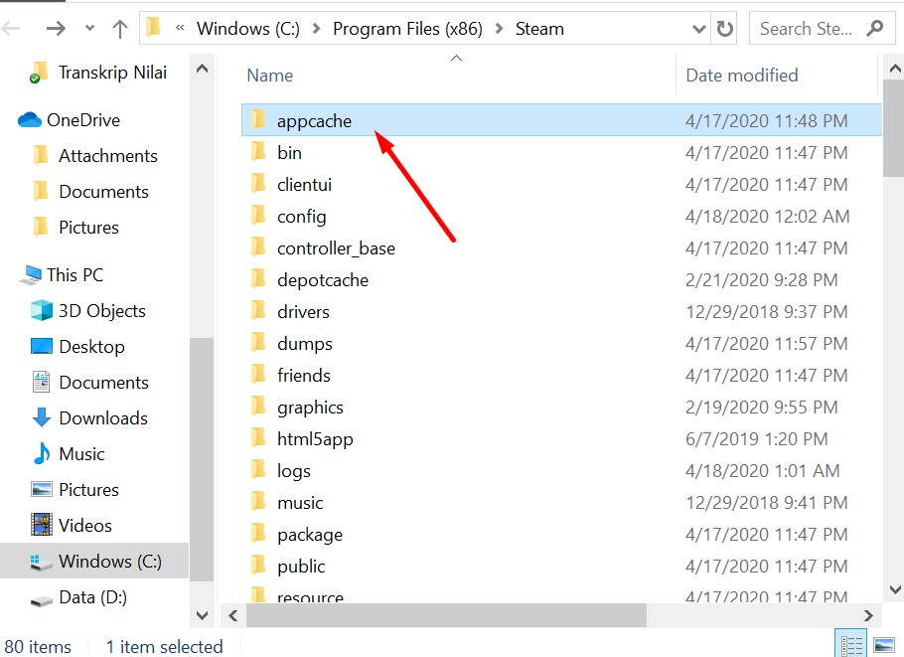Click the Forward navigation arrow
The width and height of the screenshot is (904, 657).
click(57, 29)
